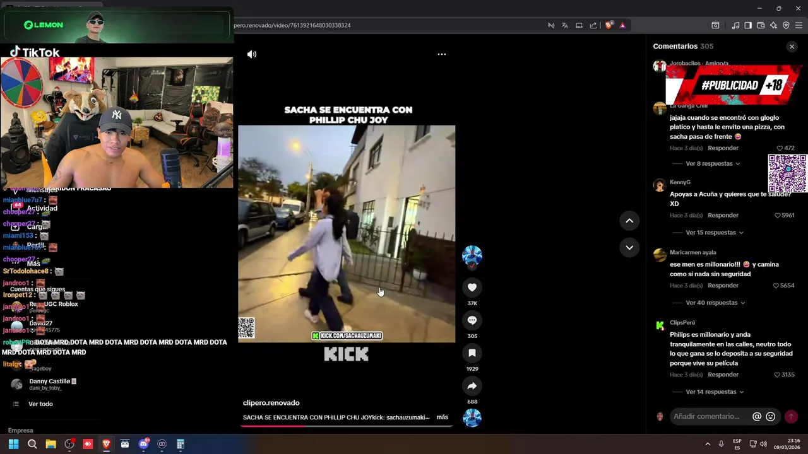
Task: Open the creator avatar above the like button
Action: (472, 256)
